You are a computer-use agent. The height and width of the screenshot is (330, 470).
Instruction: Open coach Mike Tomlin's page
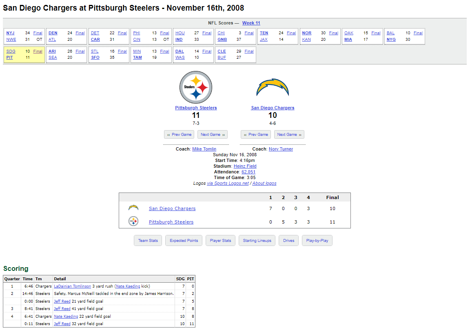click(x=204, y=149)
